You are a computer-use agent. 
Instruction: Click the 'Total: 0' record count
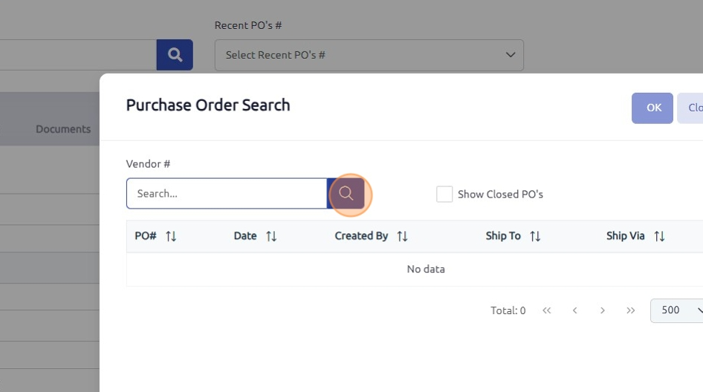[508, 310]
